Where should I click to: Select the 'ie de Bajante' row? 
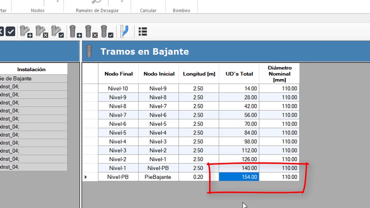(34, 79)
